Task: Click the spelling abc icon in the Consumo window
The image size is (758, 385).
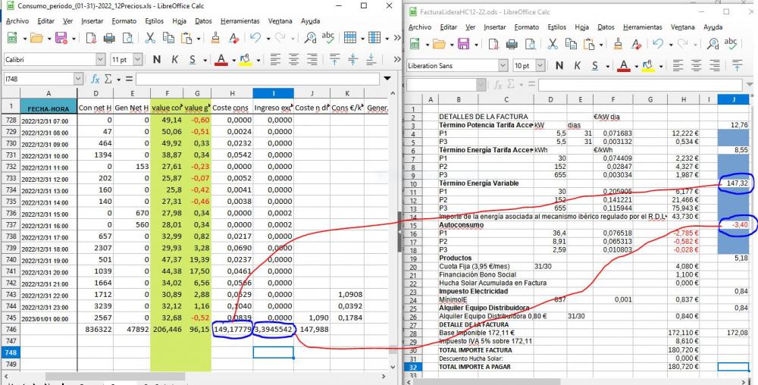Action: (x=328, y=36)
